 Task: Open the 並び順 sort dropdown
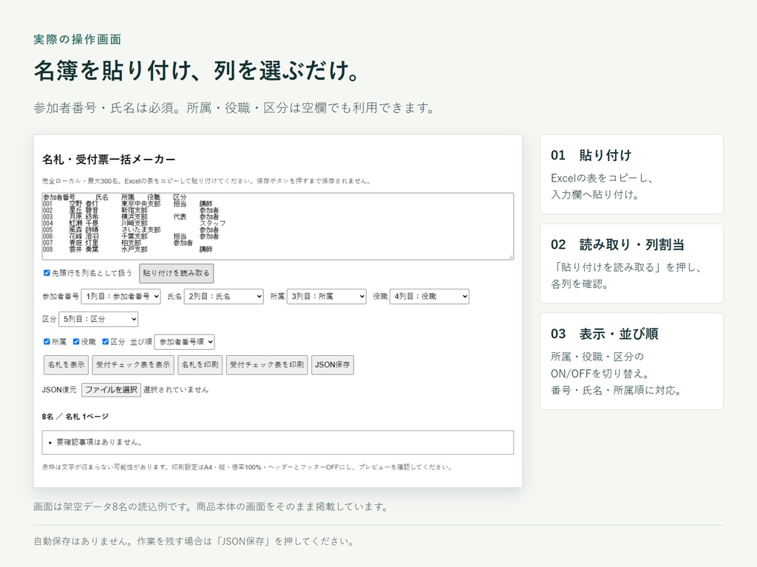click(x=184, y=342)
